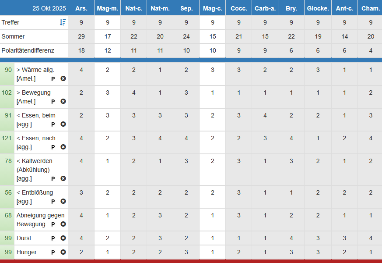Image resolution: width=382 pixels, height=263 pixels.
Task: Toggle polarity P for Entblößung
Action: [x=53, y=202]
